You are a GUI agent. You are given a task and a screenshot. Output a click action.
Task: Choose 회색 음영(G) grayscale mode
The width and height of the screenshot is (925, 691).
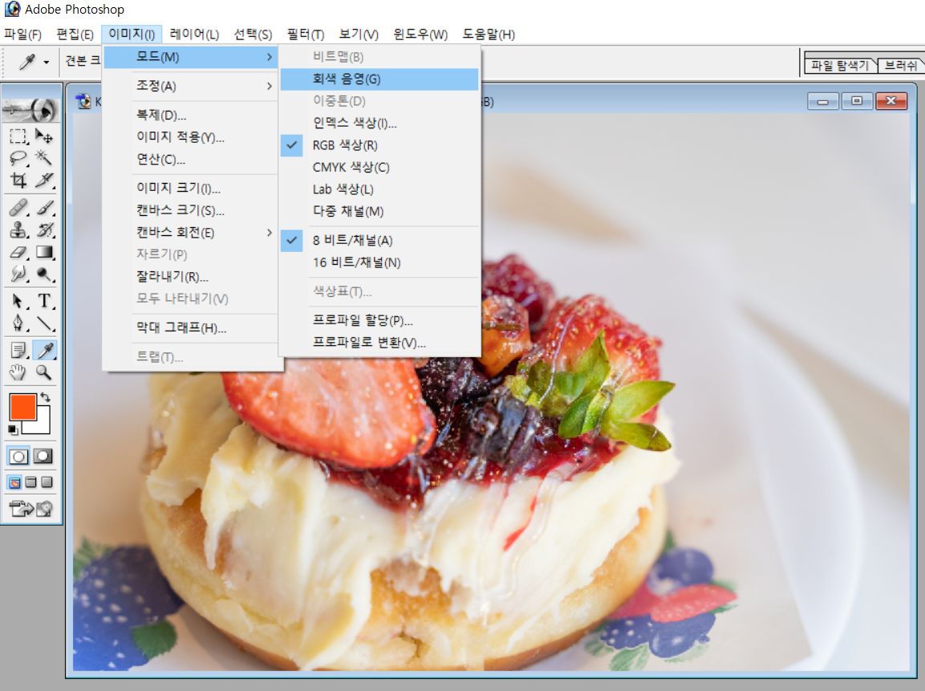tap(379, 79)
